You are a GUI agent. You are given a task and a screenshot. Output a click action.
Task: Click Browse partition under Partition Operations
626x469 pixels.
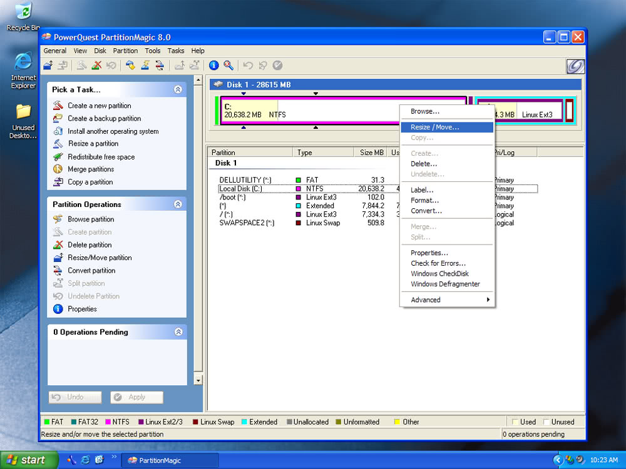coord(83,219)
